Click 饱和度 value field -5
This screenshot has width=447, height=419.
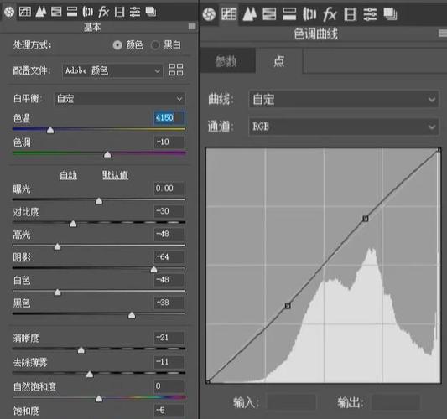pyautogui.click(x=169, y=410)
